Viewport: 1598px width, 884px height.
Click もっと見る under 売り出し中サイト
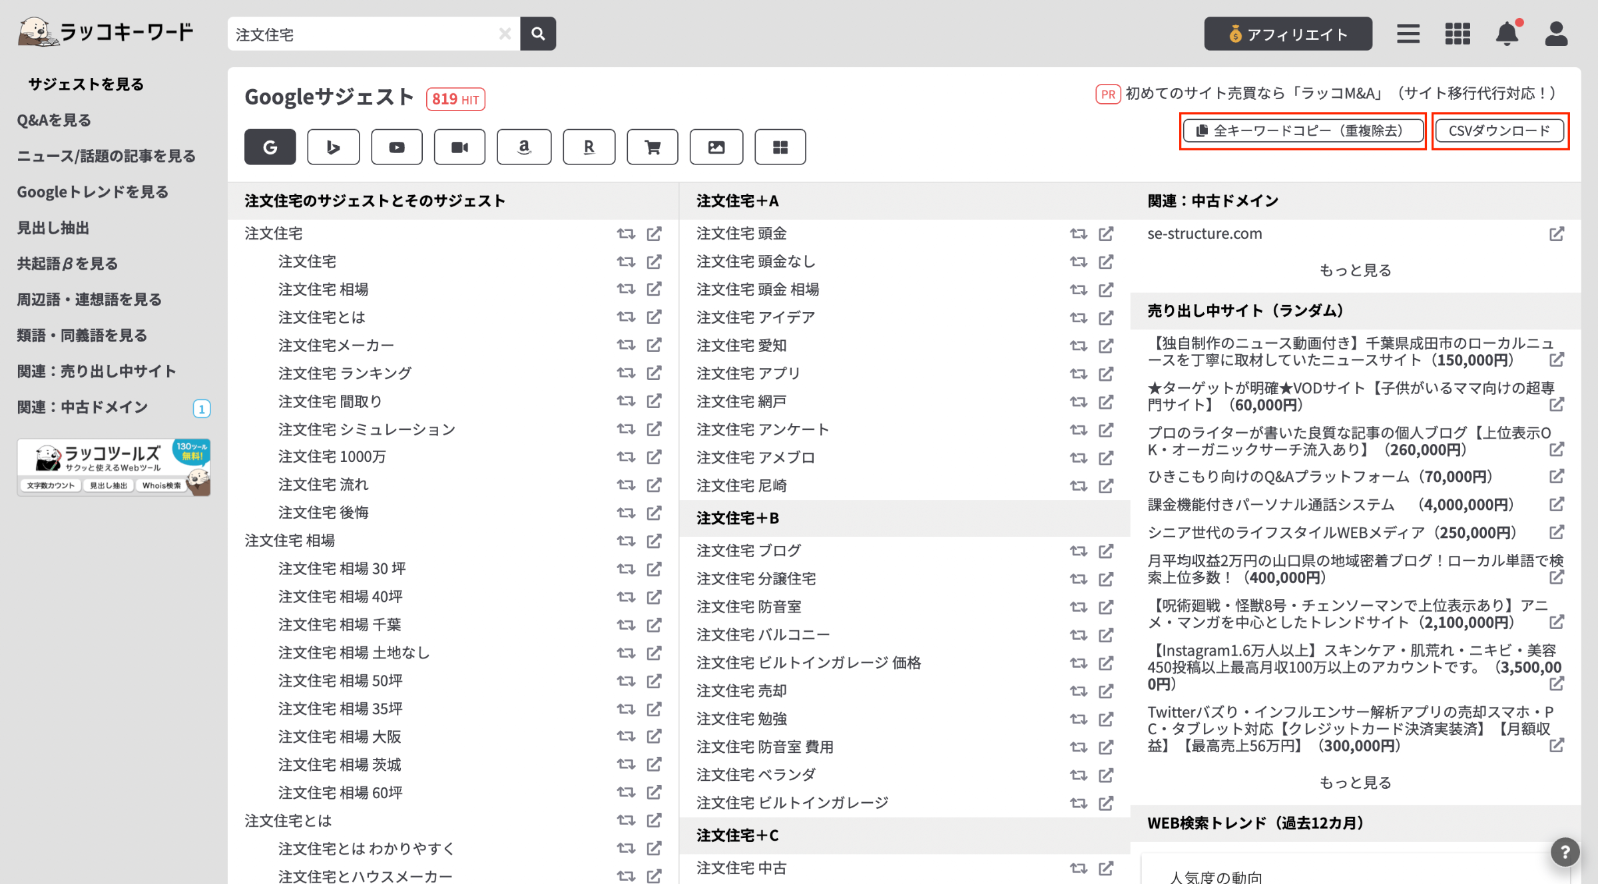pyautogui.click(x=1356, y=782)
